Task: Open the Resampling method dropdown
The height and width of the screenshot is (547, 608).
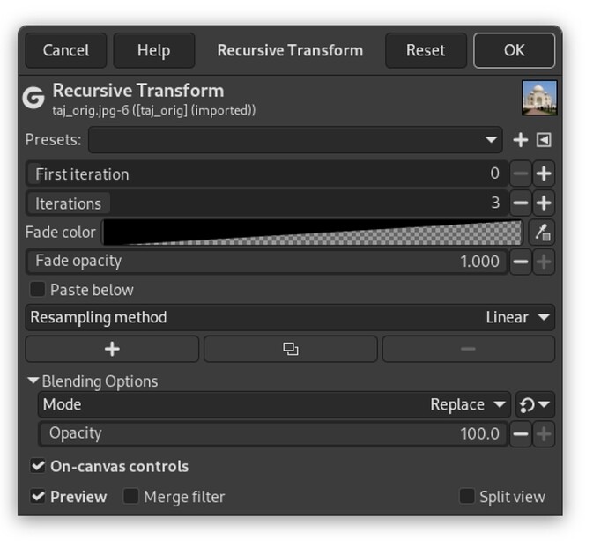Action: point(290,317)
